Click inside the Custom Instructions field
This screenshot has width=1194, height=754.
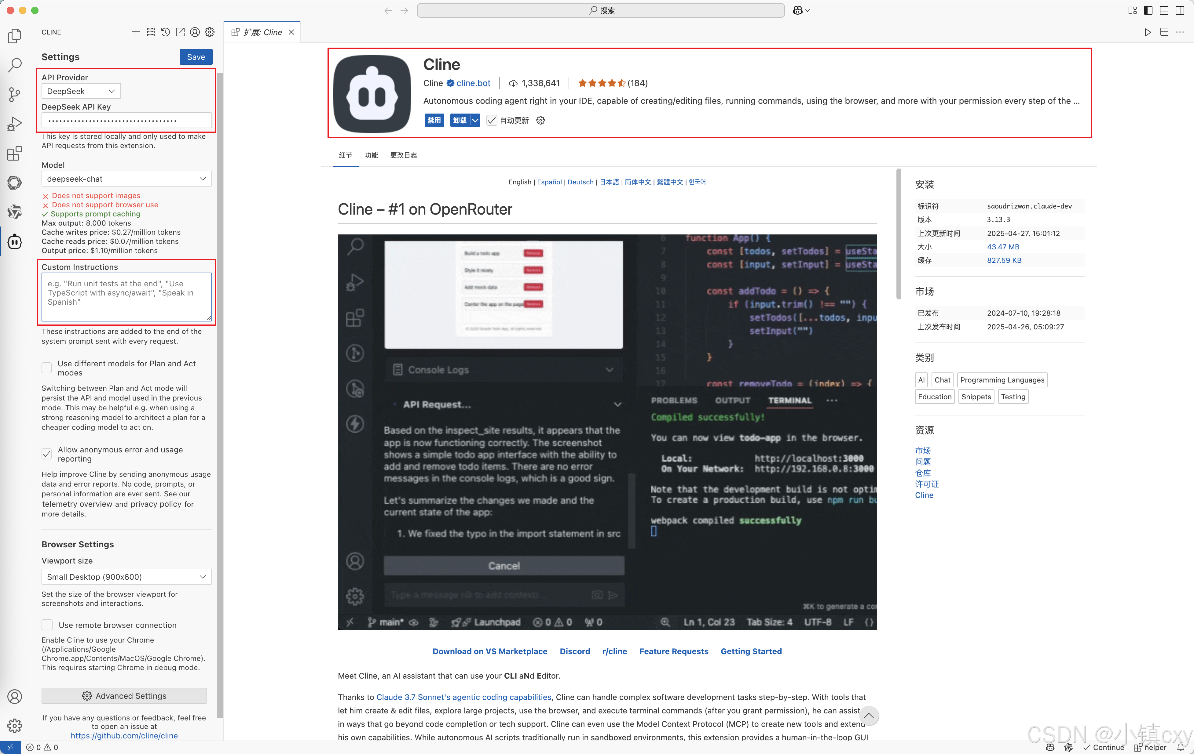pos(126,296)
